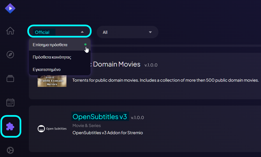The image size is (261, 157).
Task: Click the Movie & Series type label
Action: tap(87, 125)
